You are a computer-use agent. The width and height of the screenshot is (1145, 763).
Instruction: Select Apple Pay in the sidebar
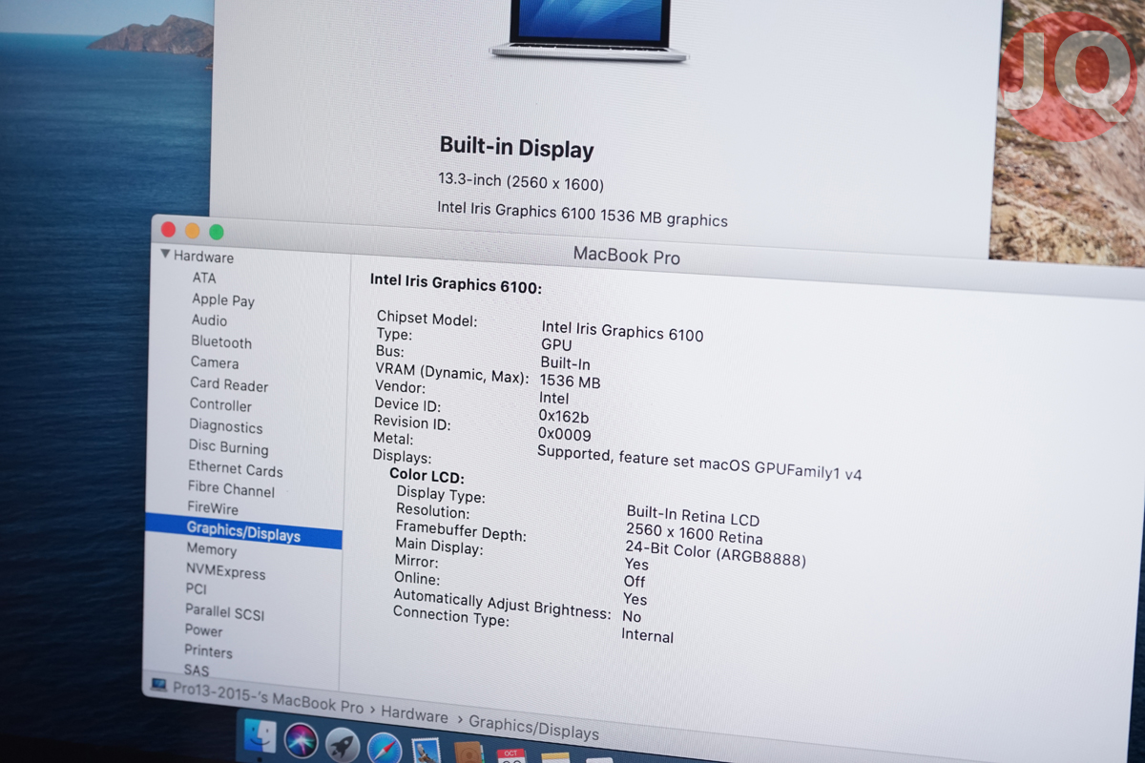[223, 299]
